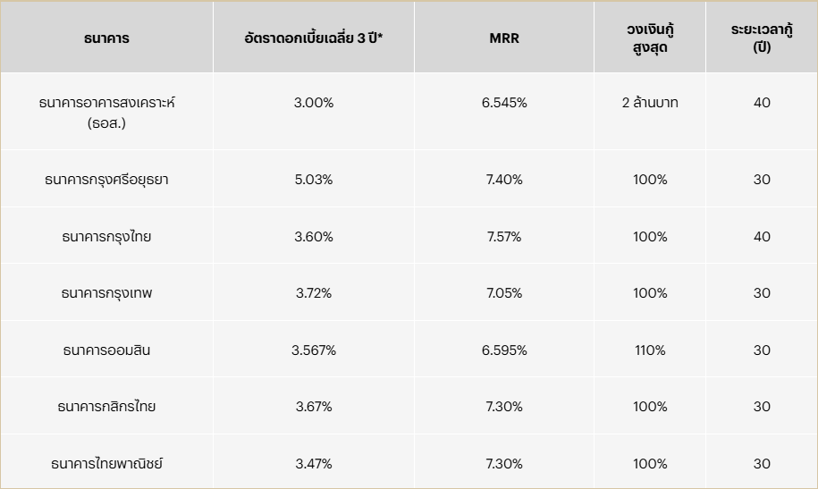Click the วงเงินกู้สูงสุด column header

click(x=650, y=38)
